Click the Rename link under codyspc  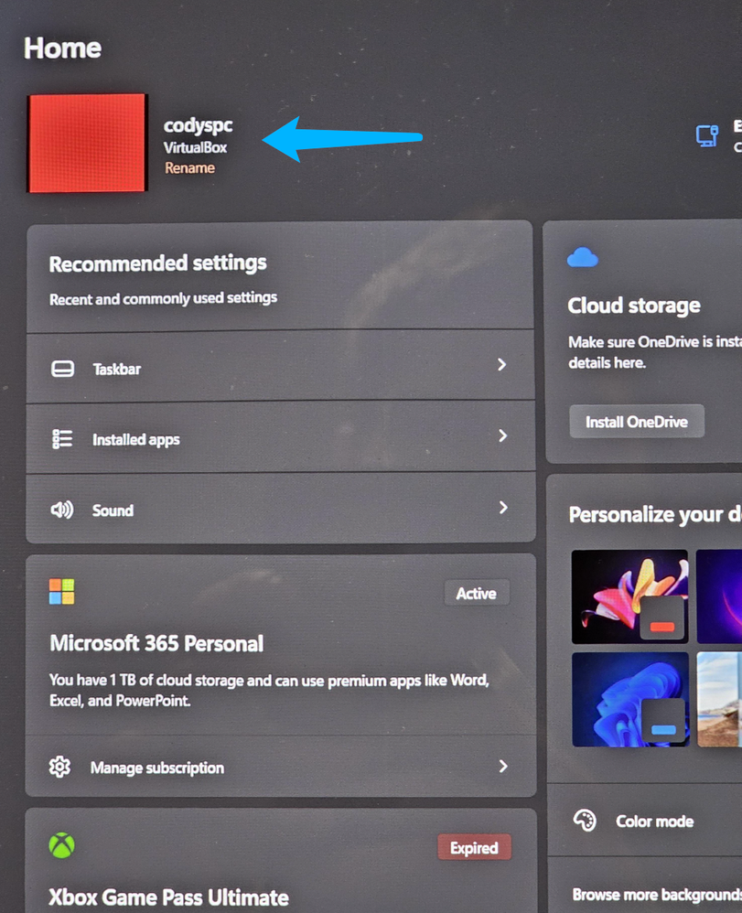coord(189,168)
